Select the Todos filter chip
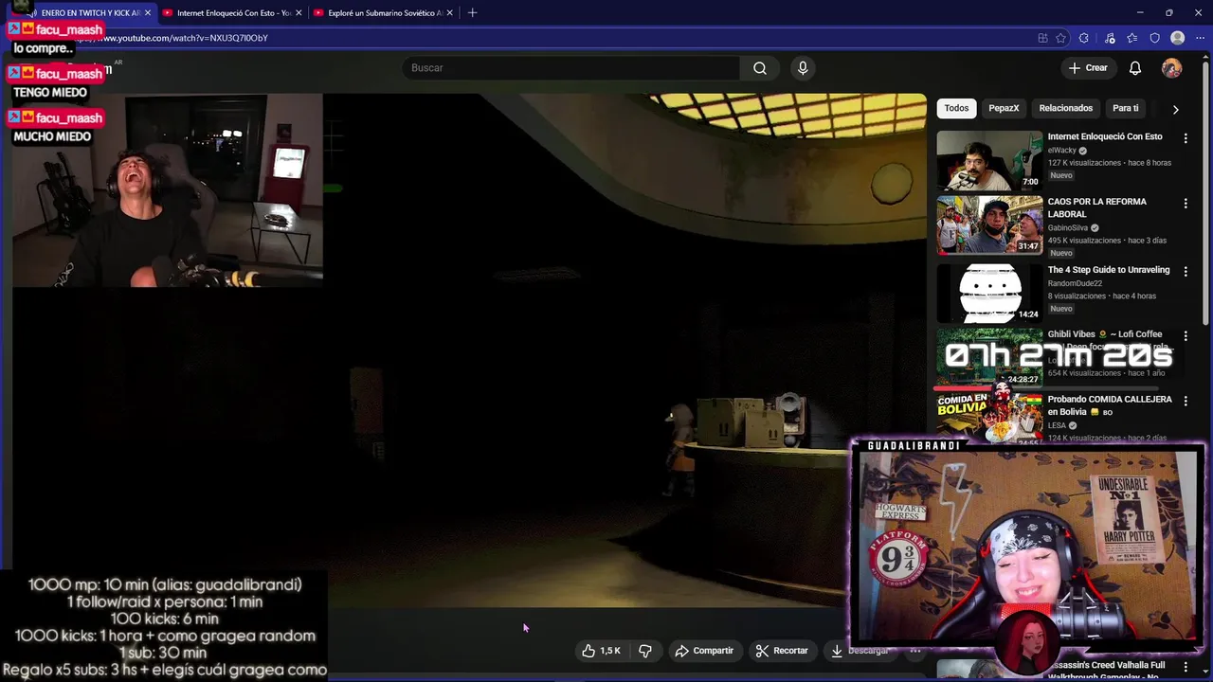Image resolution: width=1213 pixels, height=682 pixels. point(956,108)
